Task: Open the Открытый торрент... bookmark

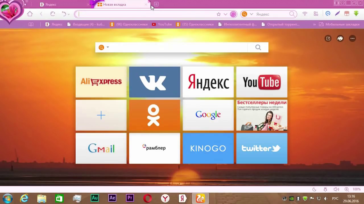Action: click(280, 24)
